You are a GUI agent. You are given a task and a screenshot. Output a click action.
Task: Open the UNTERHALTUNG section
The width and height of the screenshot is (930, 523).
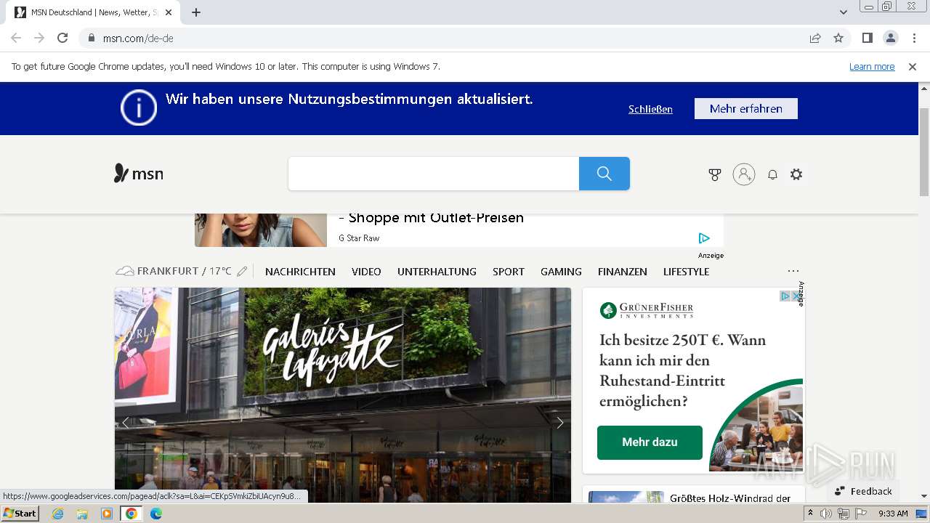[x=437, y=272]
